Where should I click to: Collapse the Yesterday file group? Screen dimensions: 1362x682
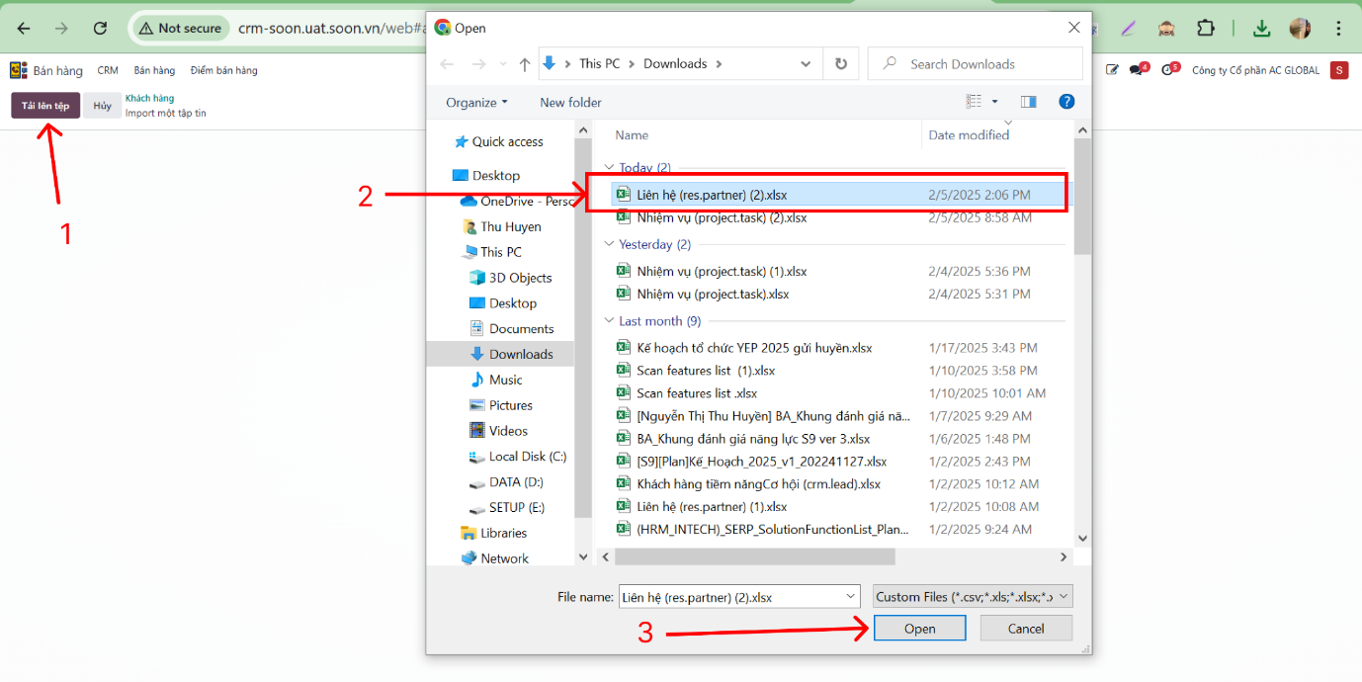click(x=608, y=244)
